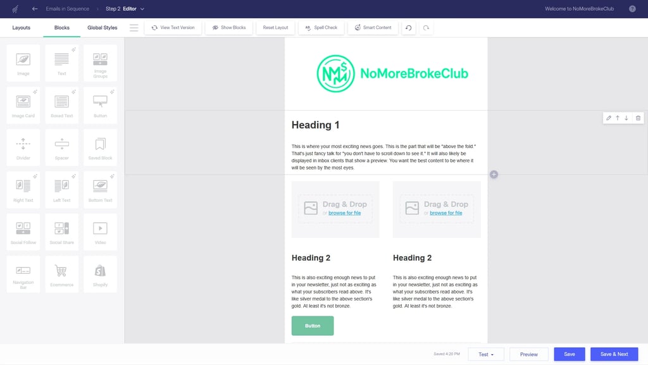648x365 pixels.
Task: Run Spell Check
Action: (321, 28)
